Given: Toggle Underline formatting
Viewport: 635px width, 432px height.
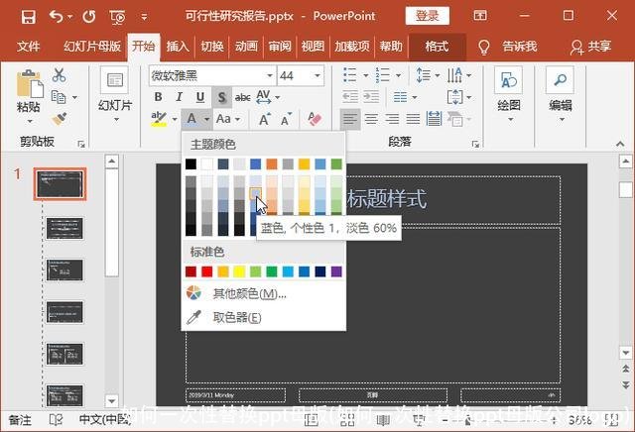Looking at the screenshot, I should tap(200, 97).
